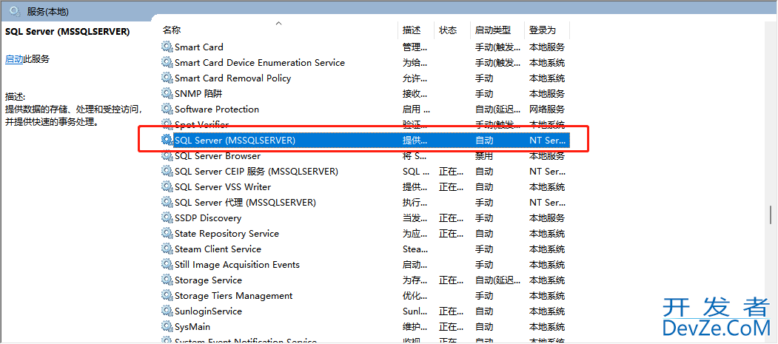778x344 pixels.
Task: Select SQL Server 代理 (MSSQLSERVER) service
Action: (x=365, y=202)
